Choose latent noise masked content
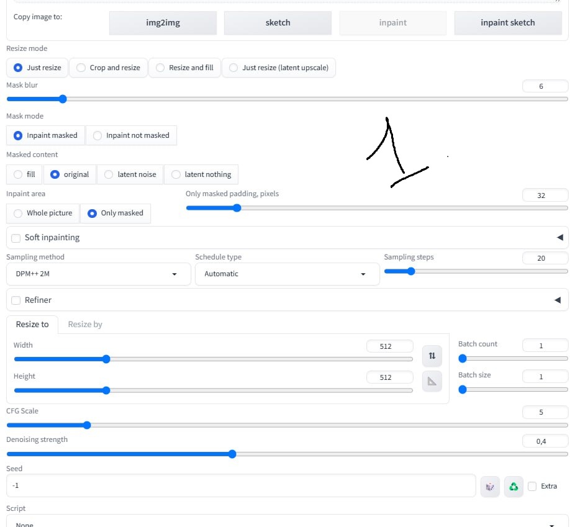Viewport: 570px width, 527px height. point(130,174)
